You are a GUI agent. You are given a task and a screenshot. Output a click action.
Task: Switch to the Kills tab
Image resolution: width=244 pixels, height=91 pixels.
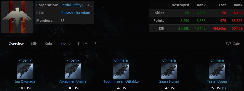coord(34,44)
